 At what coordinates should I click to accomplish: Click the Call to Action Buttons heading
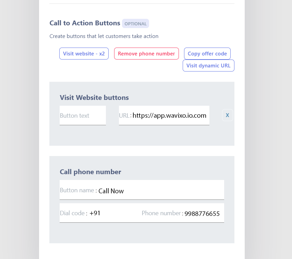point(85,23)
